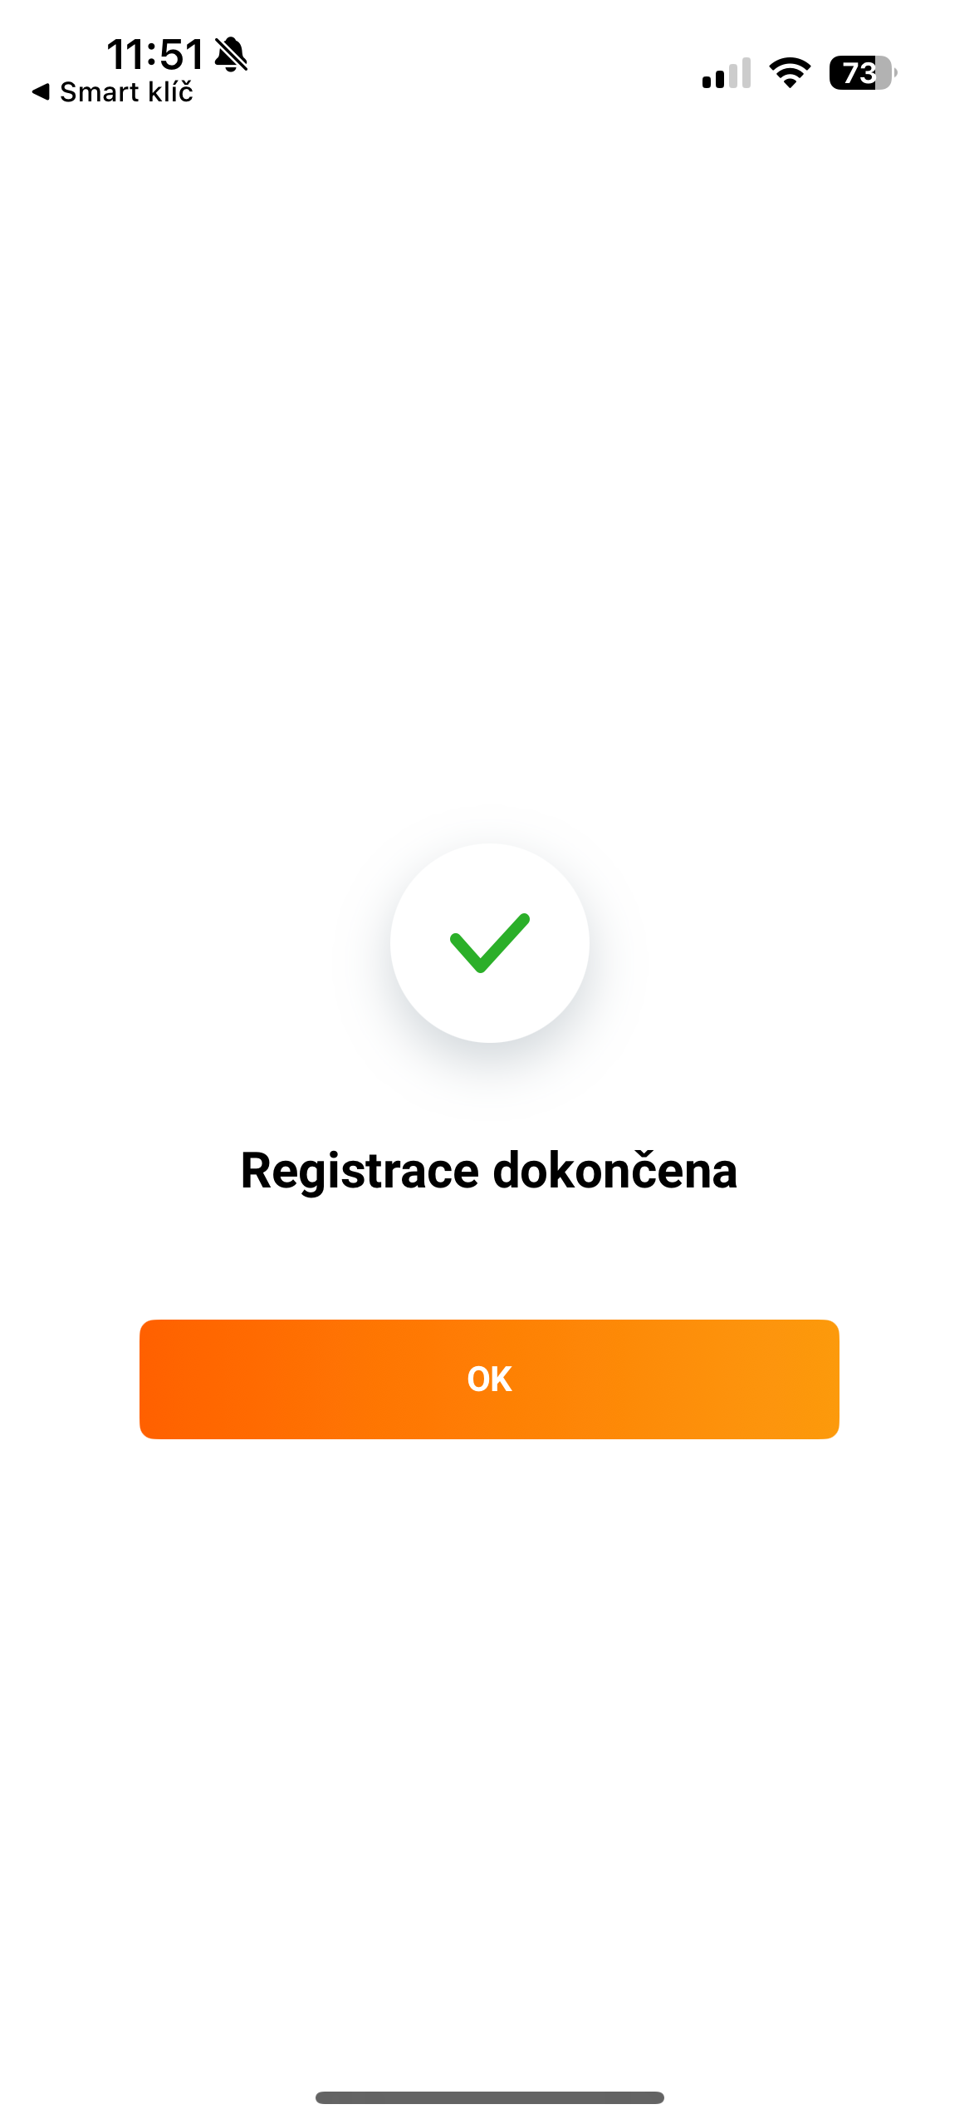Tap the muted notifications bell icon
979x2124 pixels.
click(x=230, y=54)
